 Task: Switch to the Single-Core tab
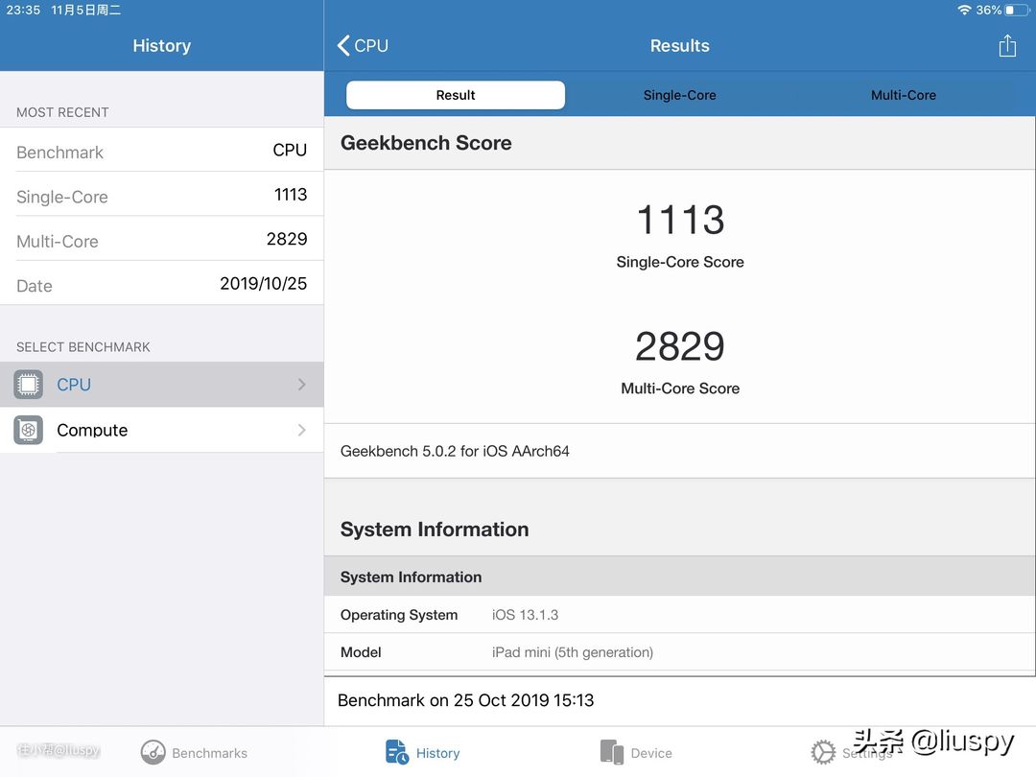[679, 95]
